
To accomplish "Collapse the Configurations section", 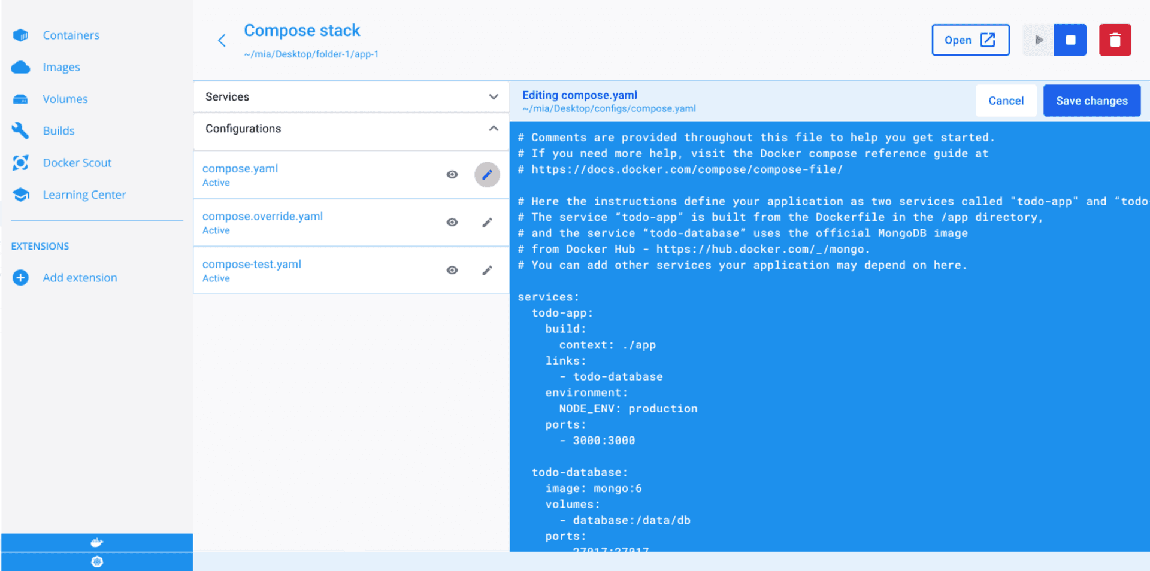I will pyautogui.click(x=493, y=129).
